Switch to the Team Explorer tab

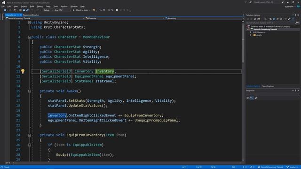click(268, 86)
